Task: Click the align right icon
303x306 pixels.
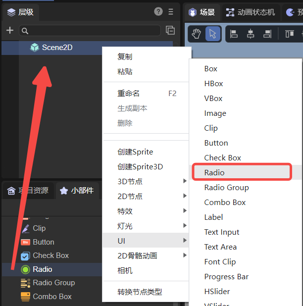Action: tap(267, 34)
